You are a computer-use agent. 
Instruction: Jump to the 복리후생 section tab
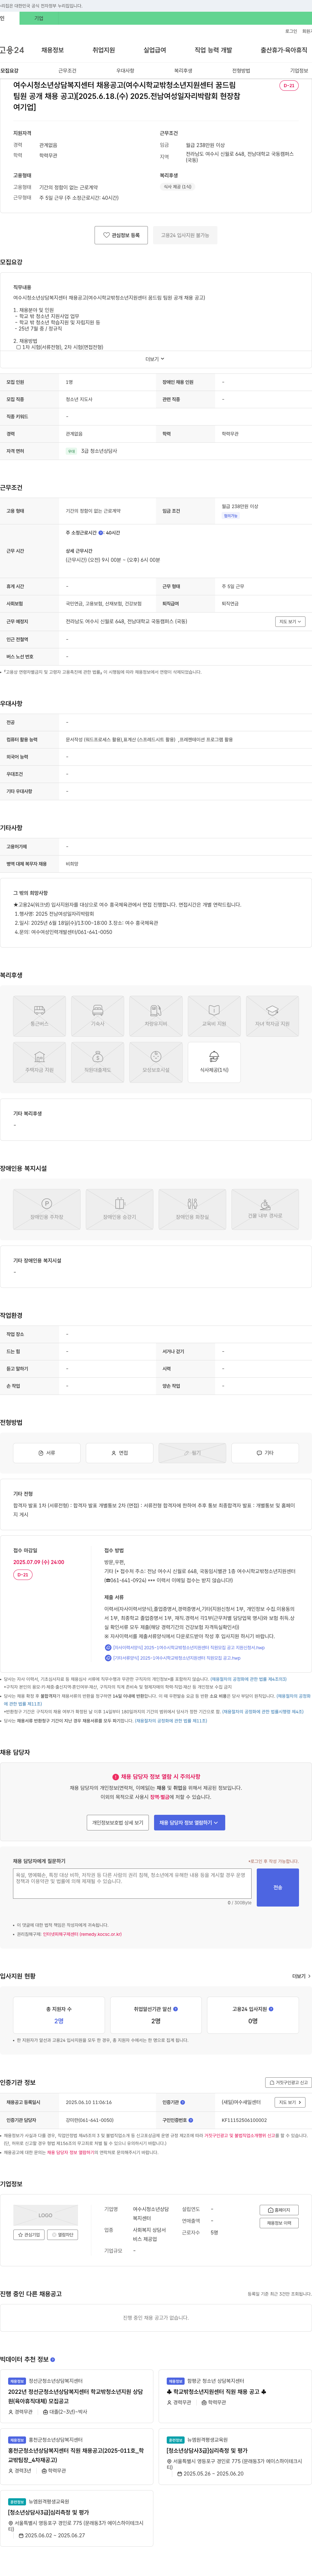(x=183, y=71)
